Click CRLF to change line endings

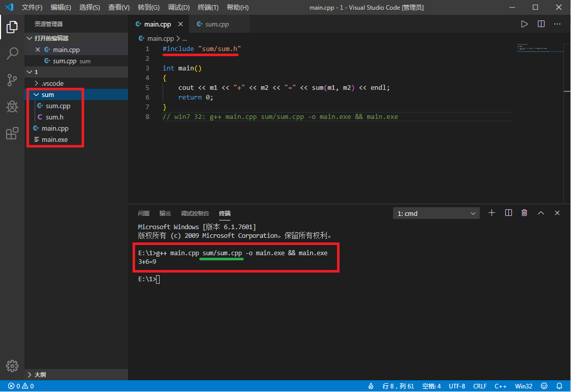tap(480, 386)
